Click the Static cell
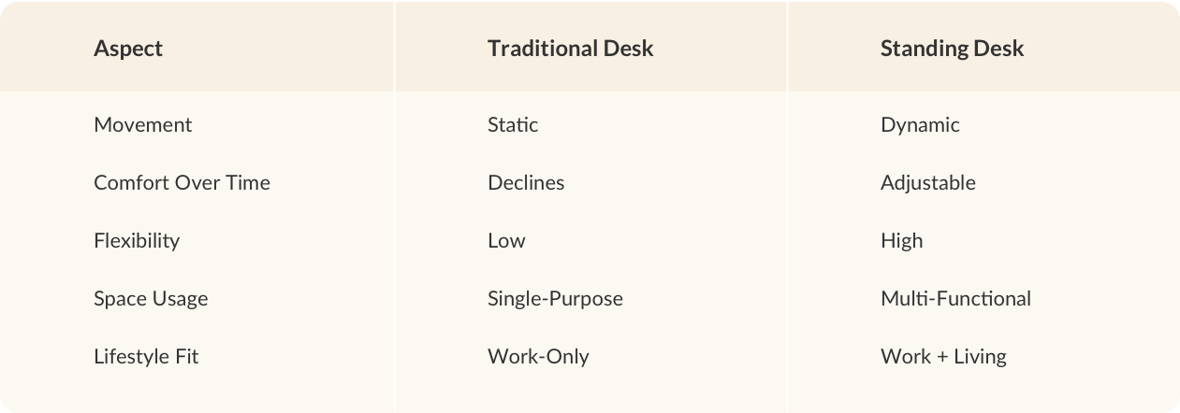This screenshot has width=1180, height=413. pyautogui.click(x=513, y=124)
